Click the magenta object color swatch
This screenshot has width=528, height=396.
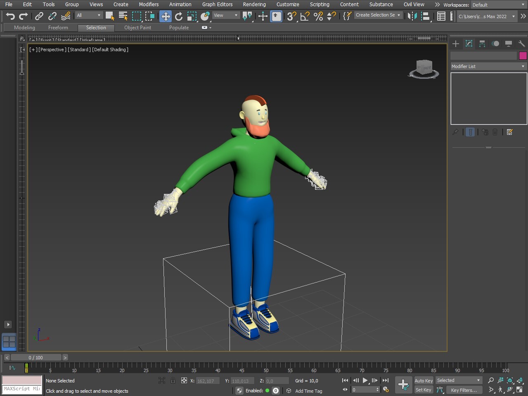point(523,56)
